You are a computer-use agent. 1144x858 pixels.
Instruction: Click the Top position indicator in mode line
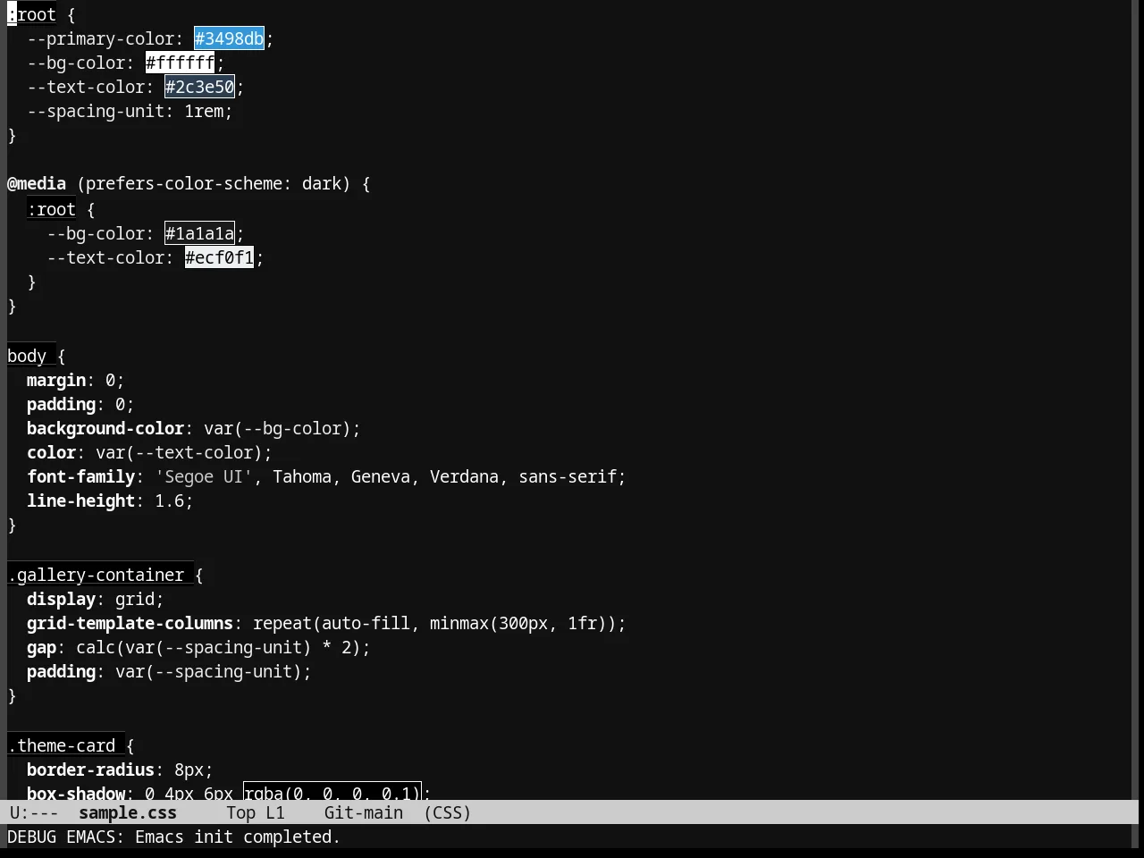coord(240,812)
